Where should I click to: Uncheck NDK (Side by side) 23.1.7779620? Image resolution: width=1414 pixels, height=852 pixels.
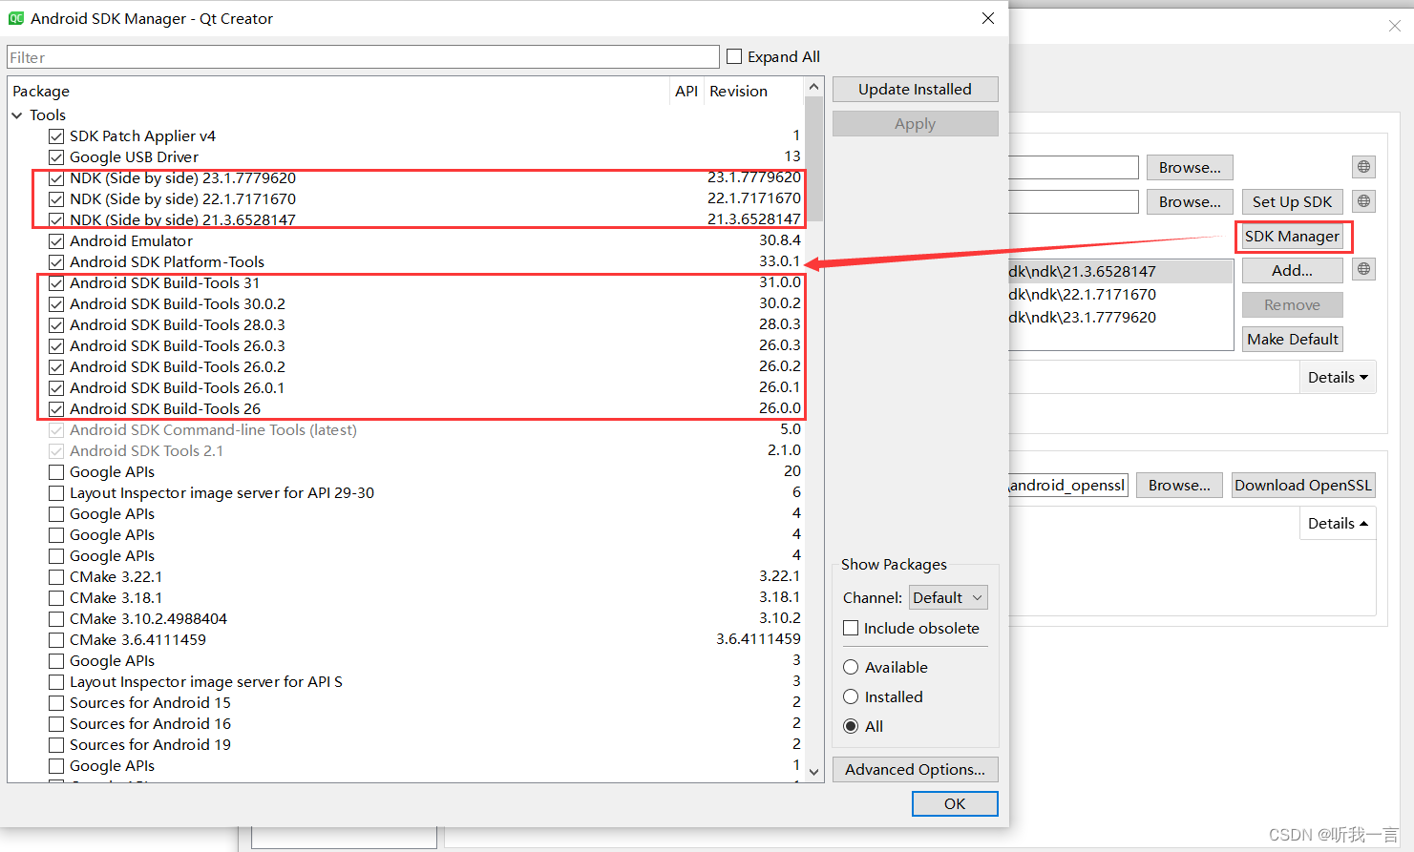55,177
